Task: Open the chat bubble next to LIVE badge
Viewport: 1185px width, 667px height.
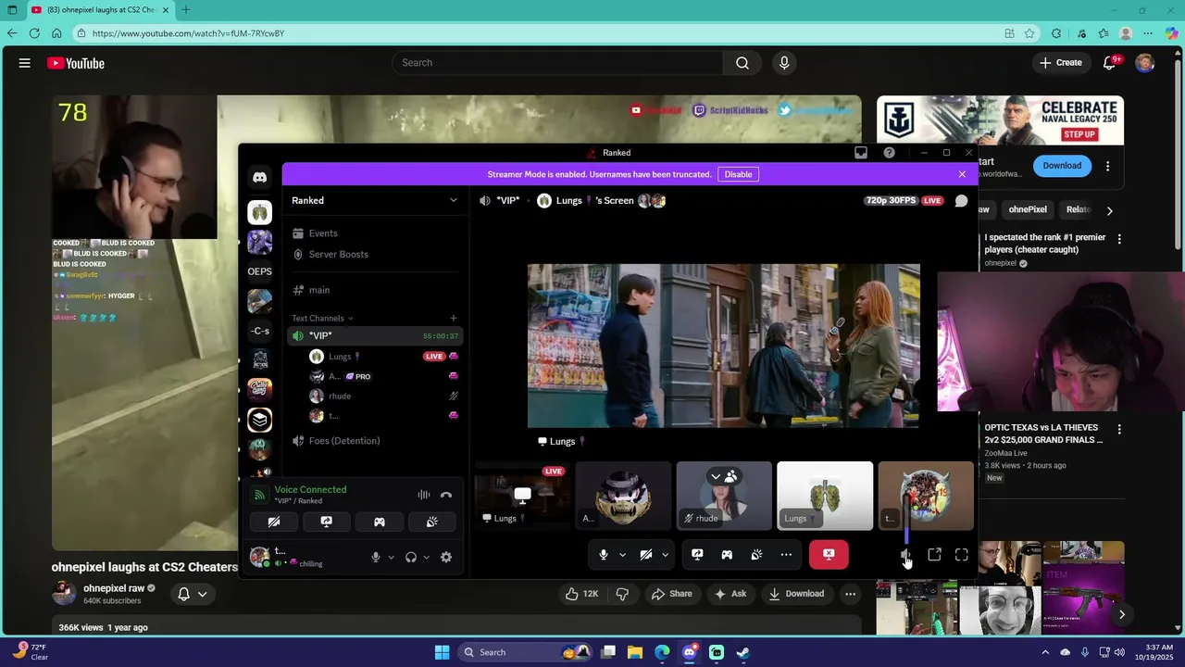Action: 962,201
